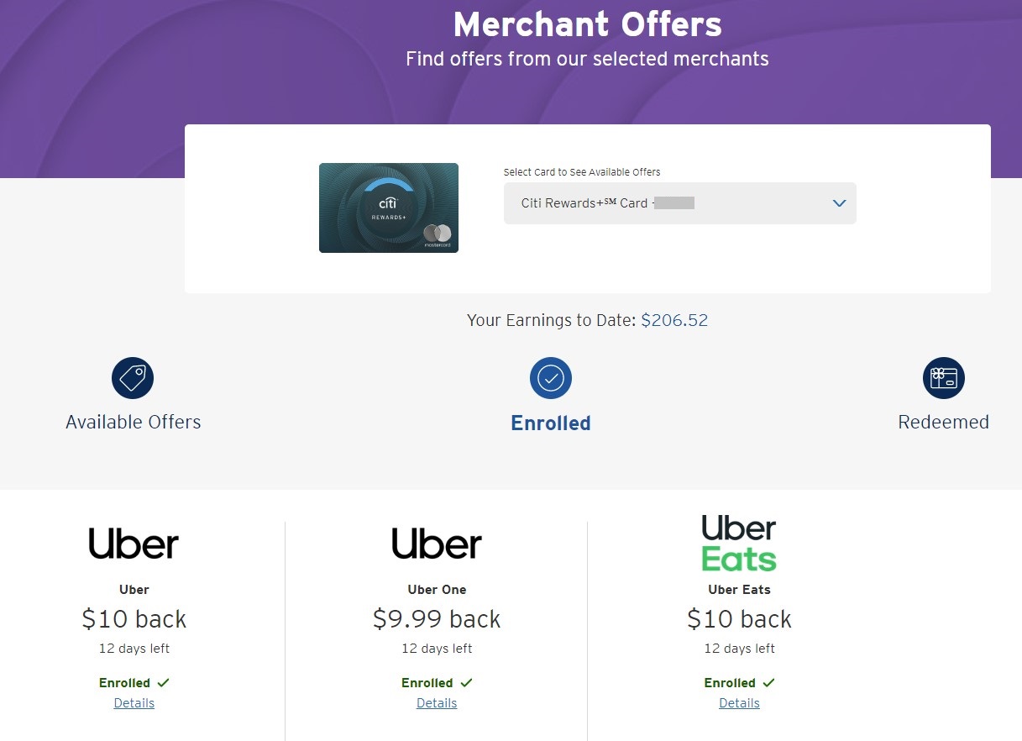Click the Enrolled checkmark circle icon
The height and width of the screenshot is (741, 1022).
click(550, 377)
